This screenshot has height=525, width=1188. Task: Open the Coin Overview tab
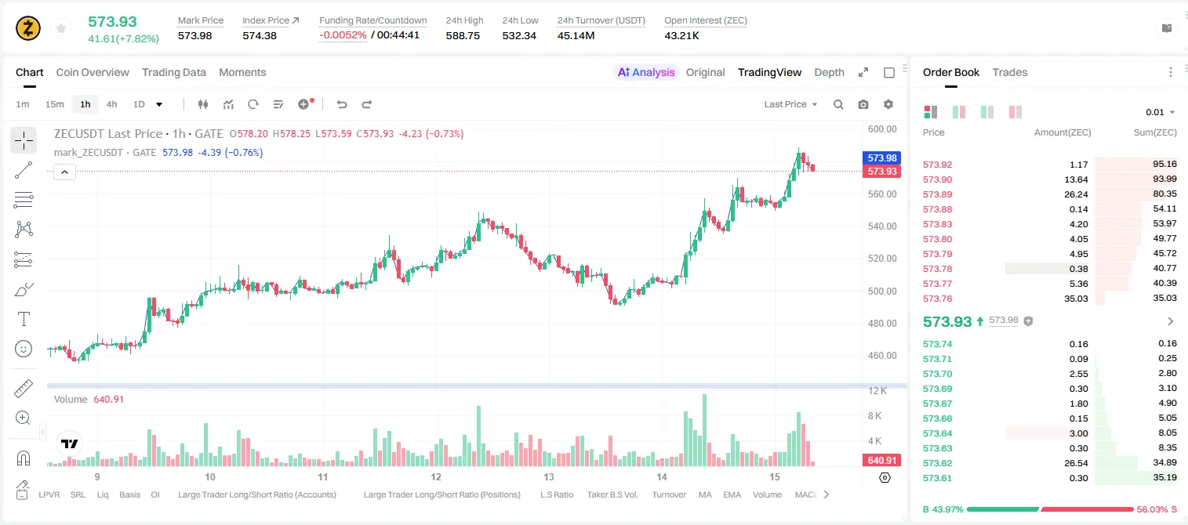pyautogui.click(x=93, y=72)
